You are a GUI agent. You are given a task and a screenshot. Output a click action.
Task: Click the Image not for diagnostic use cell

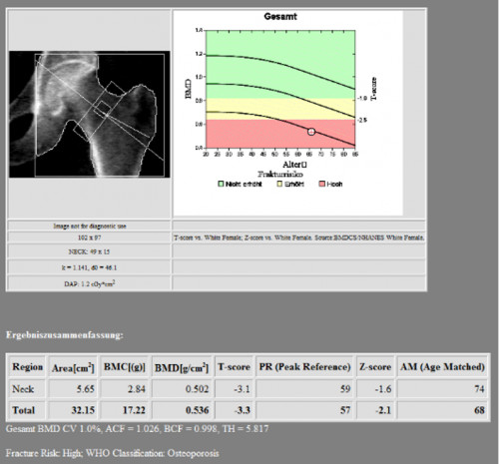click(90, 226)
